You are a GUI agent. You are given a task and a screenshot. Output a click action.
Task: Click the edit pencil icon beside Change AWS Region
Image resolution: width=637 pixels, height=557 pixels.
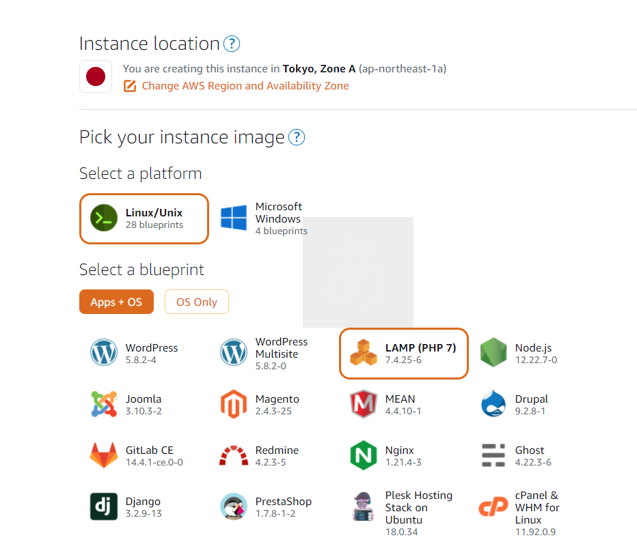point(130,86)
